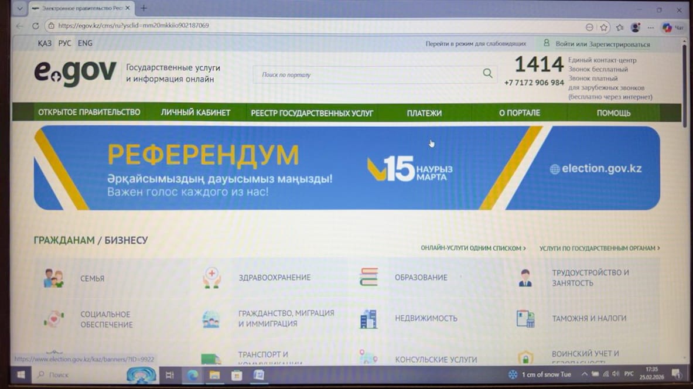
Task: Reload the page with the refresh button
Action: pyautogui.click(x=35, y=26)
